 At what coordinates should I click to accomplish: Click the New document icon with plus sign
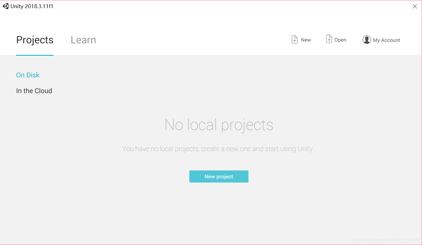click(x=295, y=39)
